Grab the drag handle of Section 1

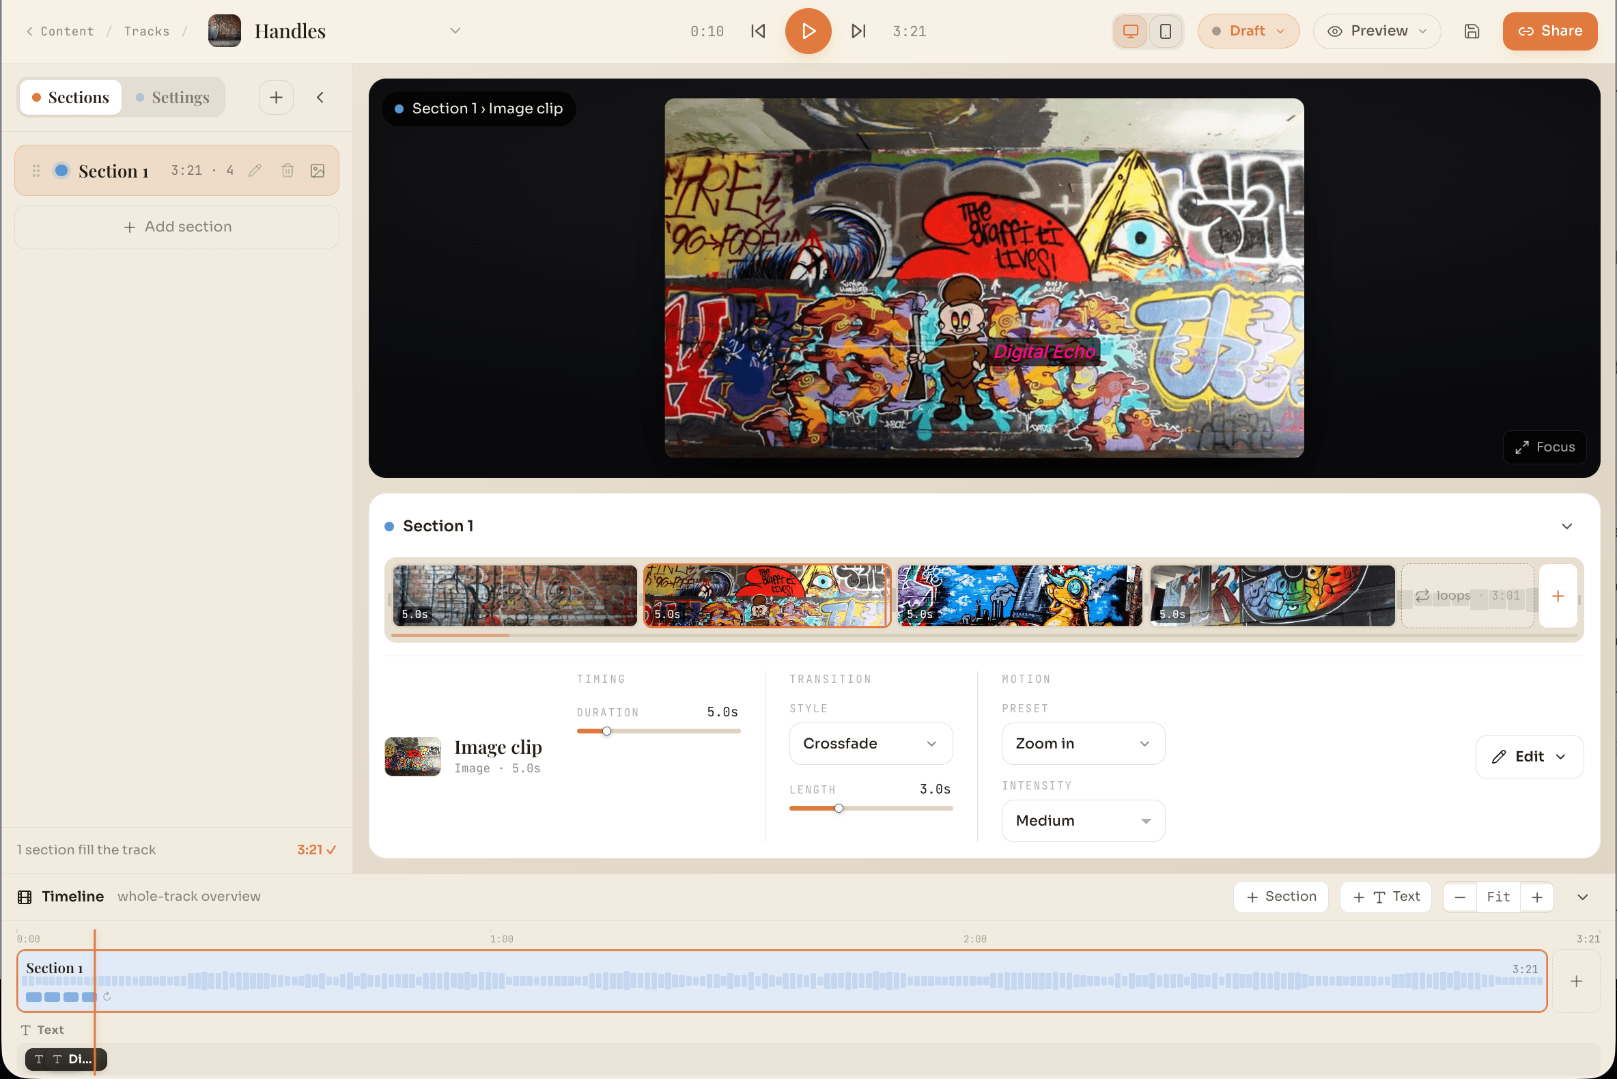click(x=36, y=171)
